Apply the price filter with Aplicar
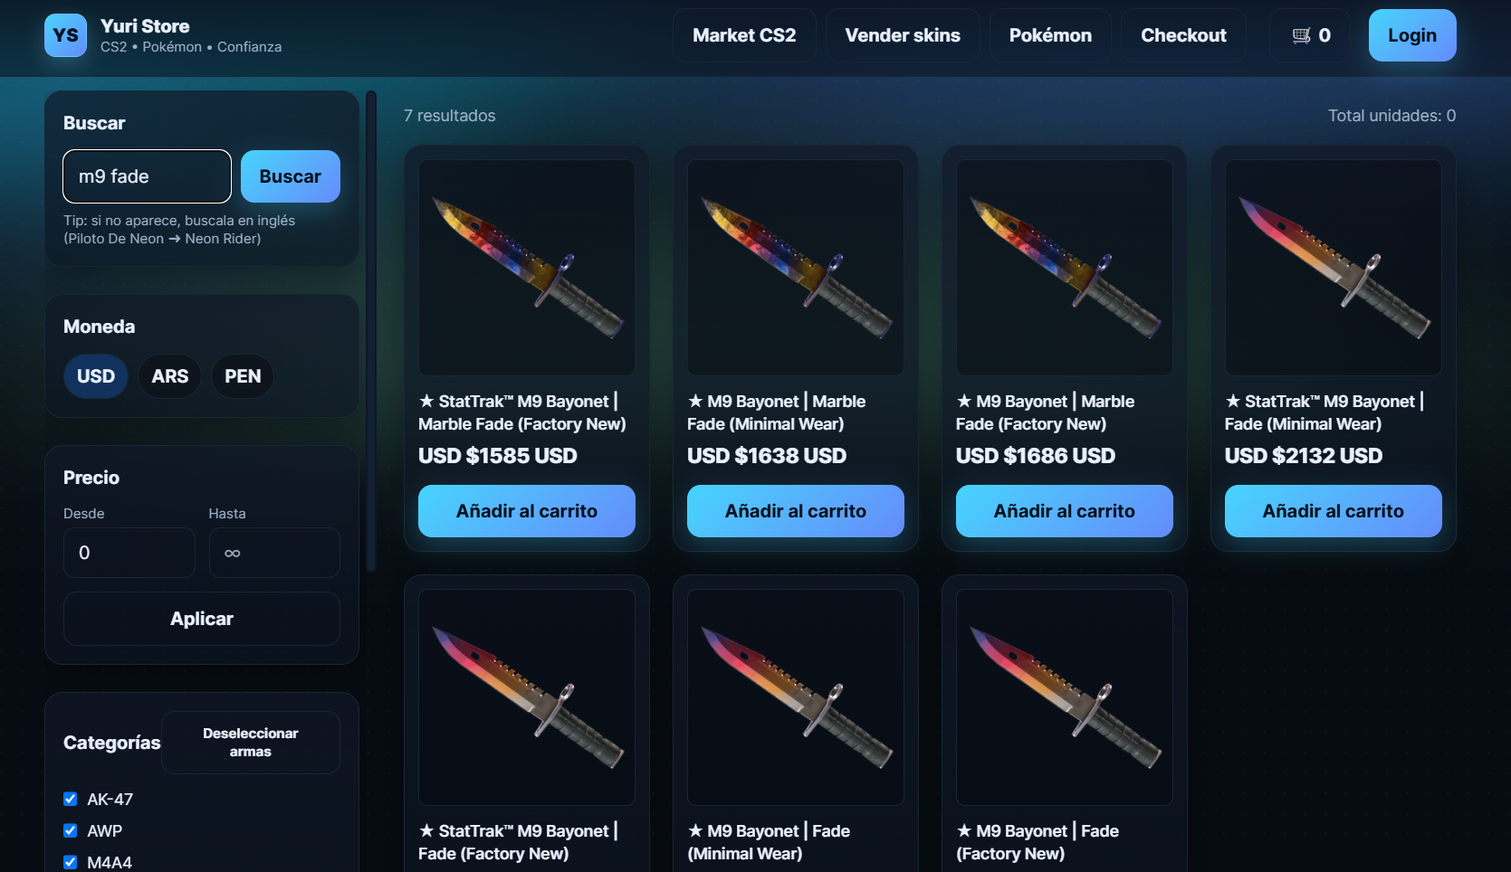The height and width of the screenshot is (872, 1511). pos(202,619)
